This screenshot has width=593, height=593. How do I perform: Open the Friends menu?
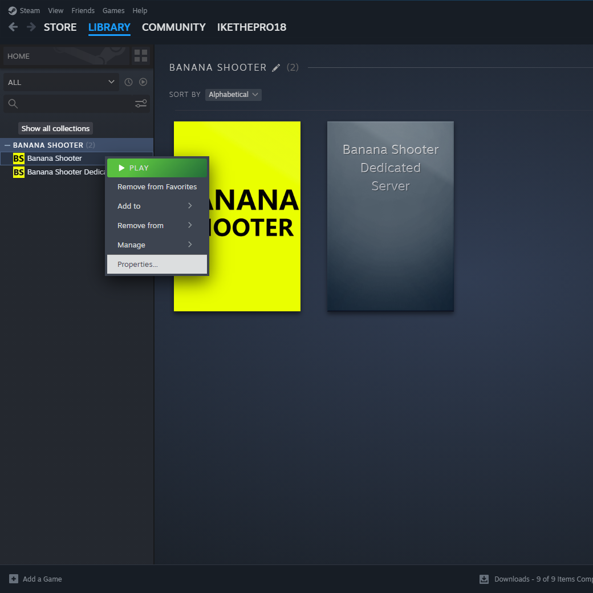83,11
